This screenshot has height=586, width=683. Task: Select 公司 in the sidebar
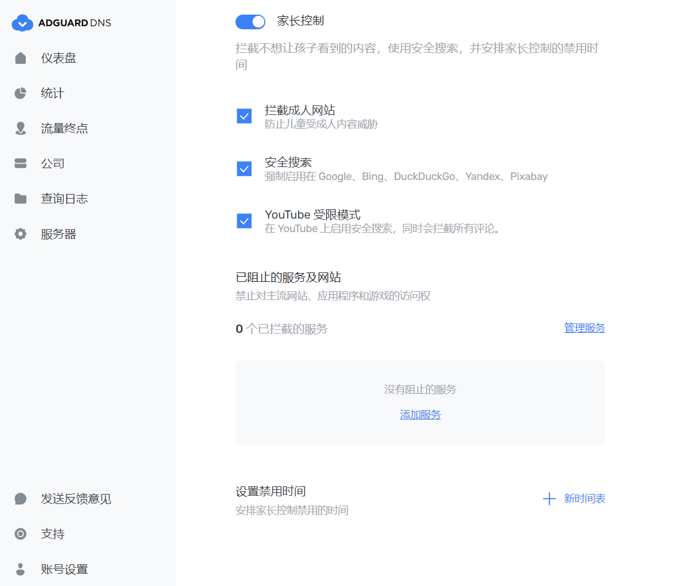(x=53, y=163)
